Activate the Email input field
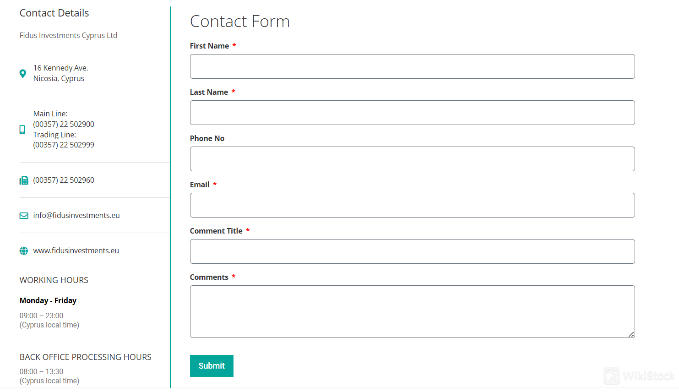This screenshot has height=392, width=679. pyautogui.click(x=412, y=205)
